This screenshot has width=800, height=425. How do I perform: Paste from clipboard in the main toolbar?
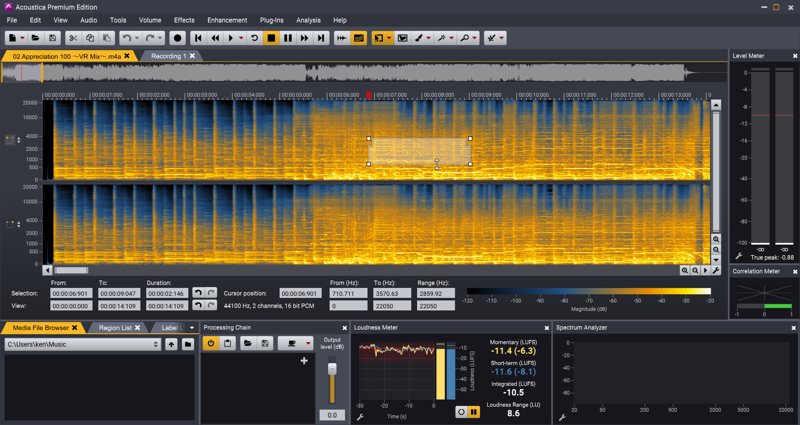(x=107, y=38)
